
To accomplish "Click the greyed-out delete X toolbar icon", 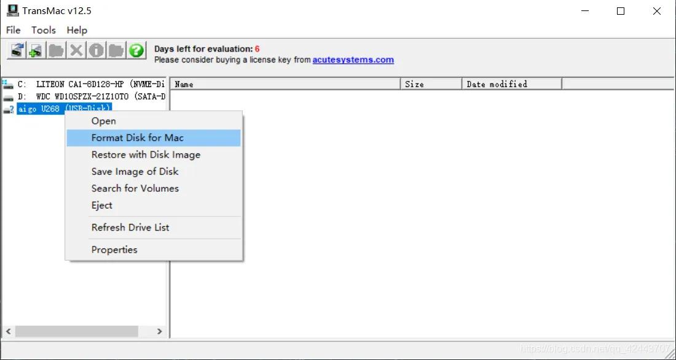I will coord(76,50).
